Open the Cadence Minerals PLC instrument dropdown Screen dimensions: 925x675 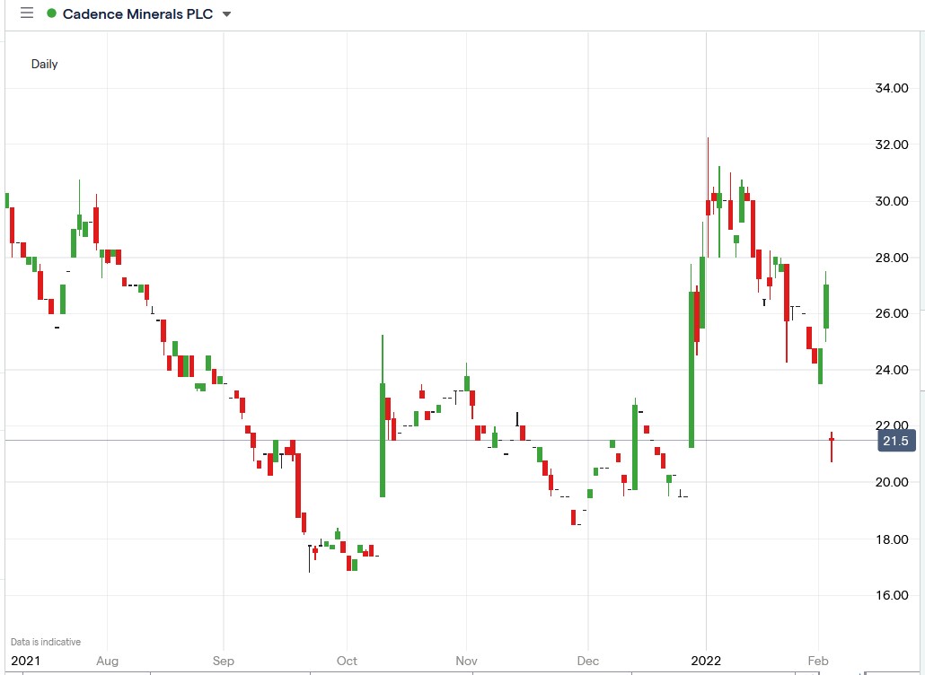(225, 13)
